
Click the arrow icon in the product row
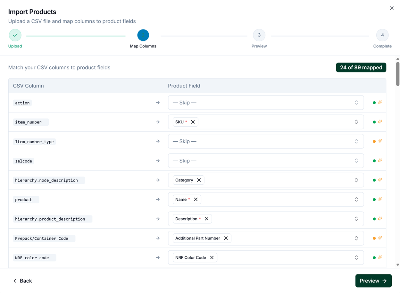tap(158, 199)
